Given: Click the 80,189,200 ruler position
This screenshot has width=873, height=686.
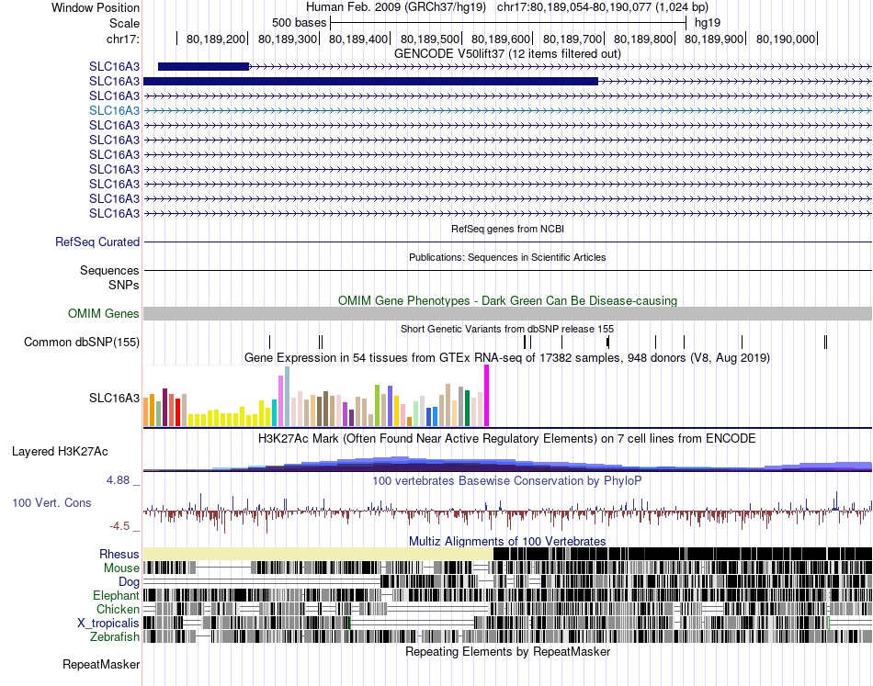Looking at the screenshot, I should click(x=216, y=39).
